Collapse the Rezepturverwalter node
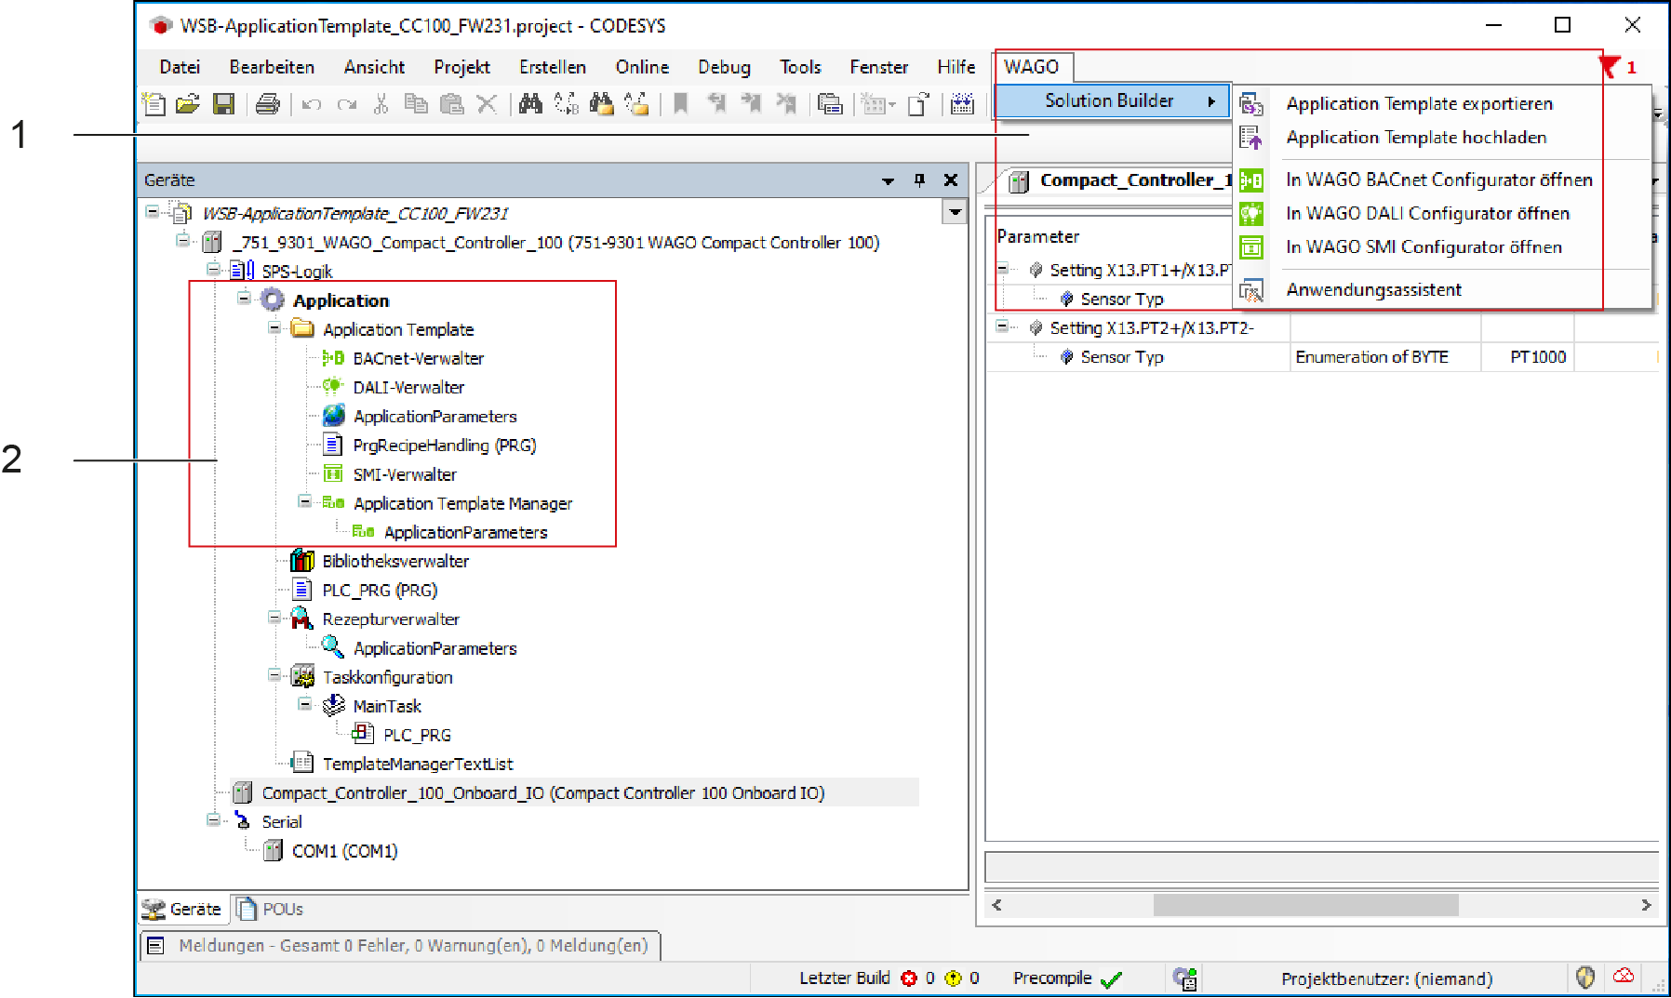This screenshot has width=1671, height=998. pyautogui.click(x=274, y=618)
